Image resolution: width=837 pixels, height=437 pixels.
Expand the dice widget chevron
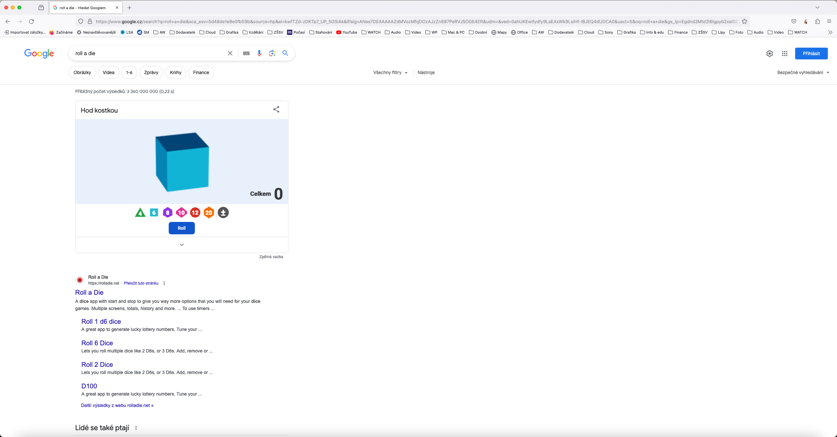click(182, 245)
